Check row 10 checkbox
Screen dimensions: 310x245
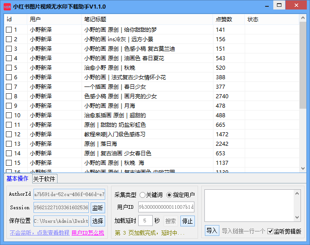tap(9, 115)
